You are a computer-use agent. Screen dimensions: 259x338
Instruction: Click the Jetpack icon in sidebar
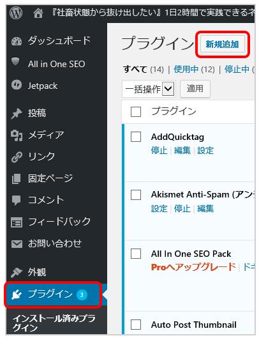point(17,85)
